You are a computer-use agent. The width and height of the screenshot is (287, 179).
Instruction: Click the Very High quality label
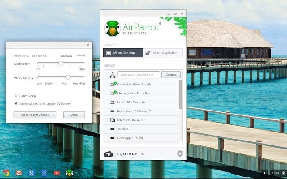pyautogui.click(x=79, y=84)
